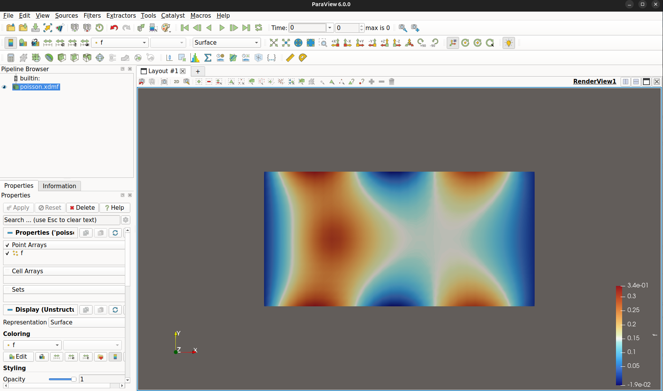Open the Extractors menu
Image resolution: width=663 pixels, height=391 pixels.
[x=121, y=15]
